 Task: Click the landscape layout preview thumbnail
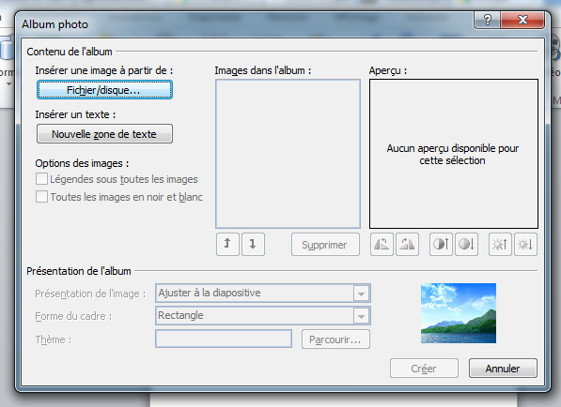pyautogui.click(x=459, y=313)
